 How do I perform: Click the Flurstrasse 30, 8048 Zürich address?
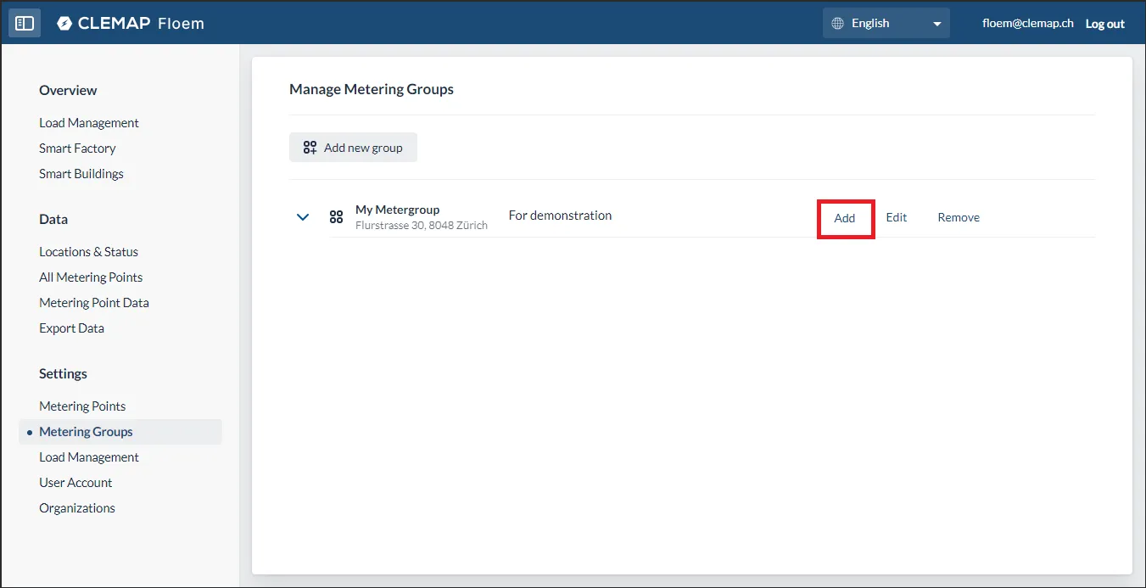tap(422, 226)
